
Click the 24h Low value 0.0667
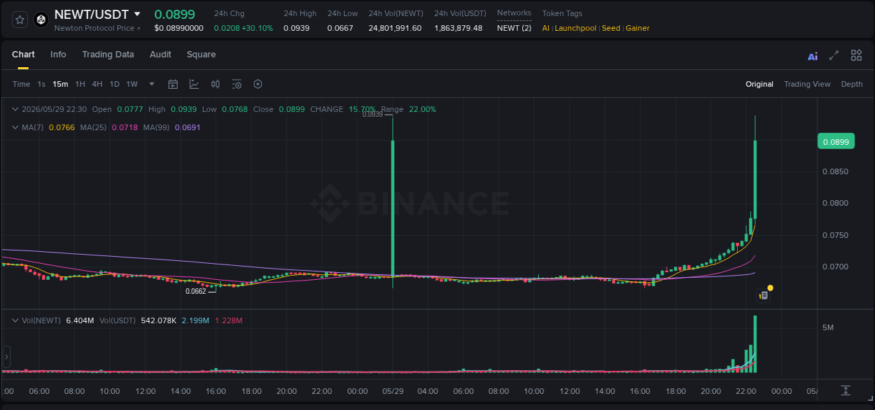click(x=340, y=28)
